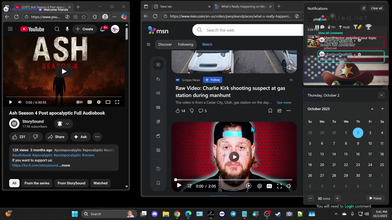Click the YouTube Create button
Screen dimensions: 392x220
(x=85, y=29)
